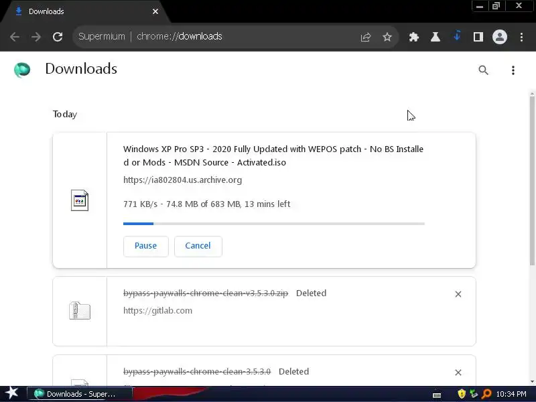Open the tray keyboard icon

[x=437, y=395]
